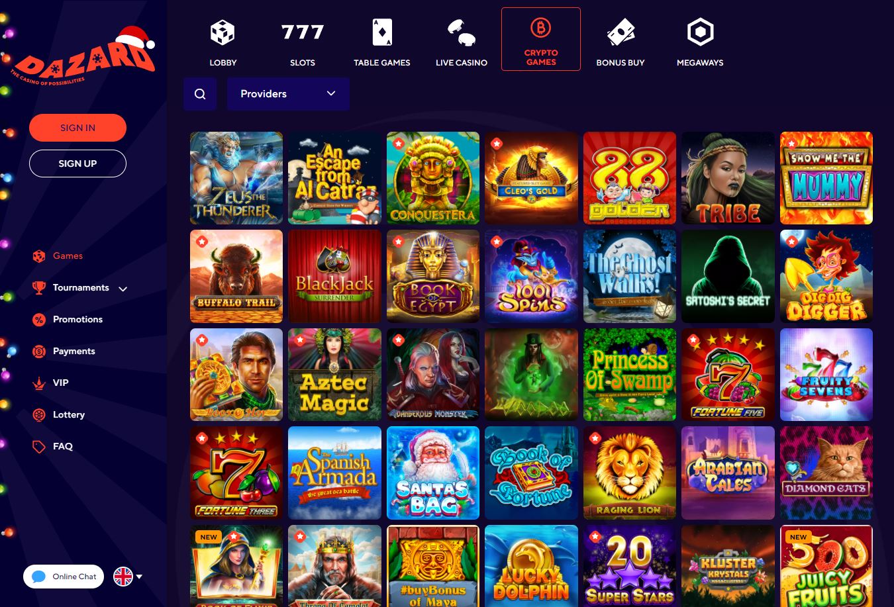Click the Sign In button
Screen dimensions: 894x607
pos(77,128)
